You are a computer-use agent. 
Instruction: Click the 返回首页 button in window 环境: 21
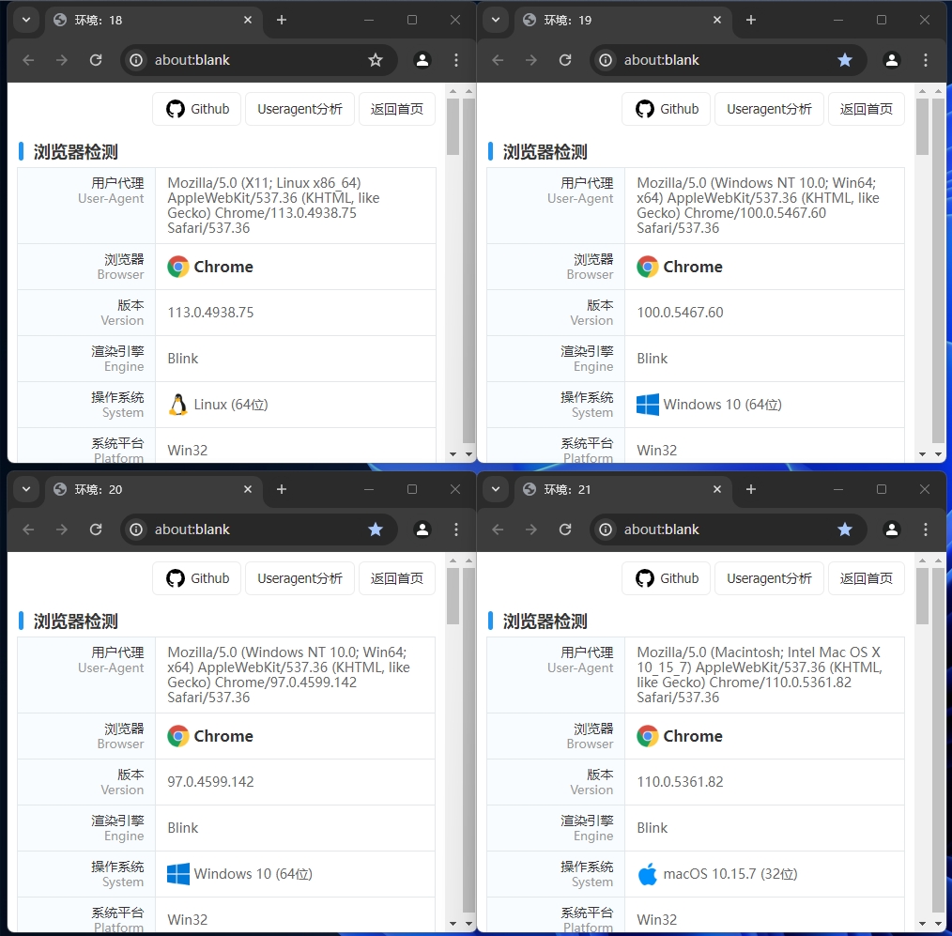[866, 577]
